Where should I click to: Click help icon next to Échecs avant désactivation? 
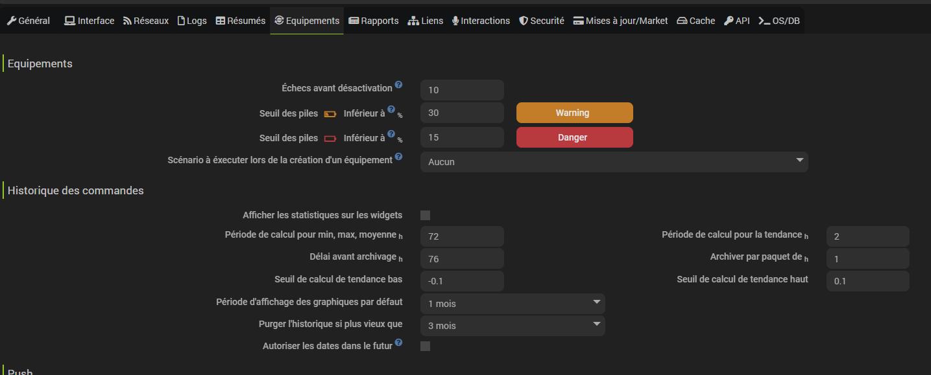coord(398,85)
